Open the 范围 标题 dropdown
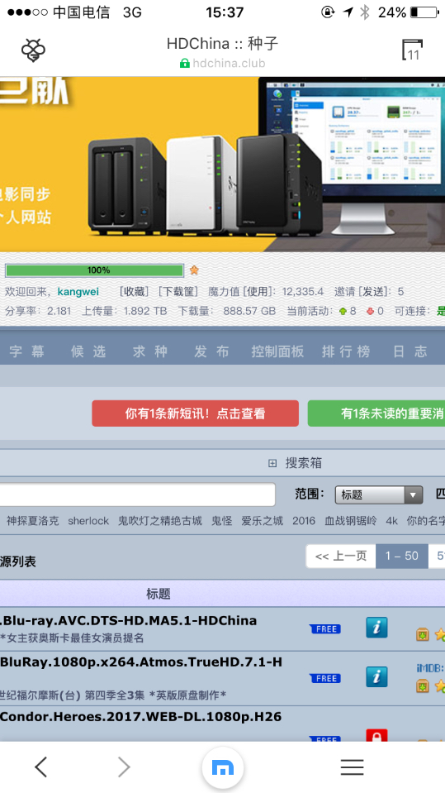The image size is (445, 793). (x=379, y=494)
